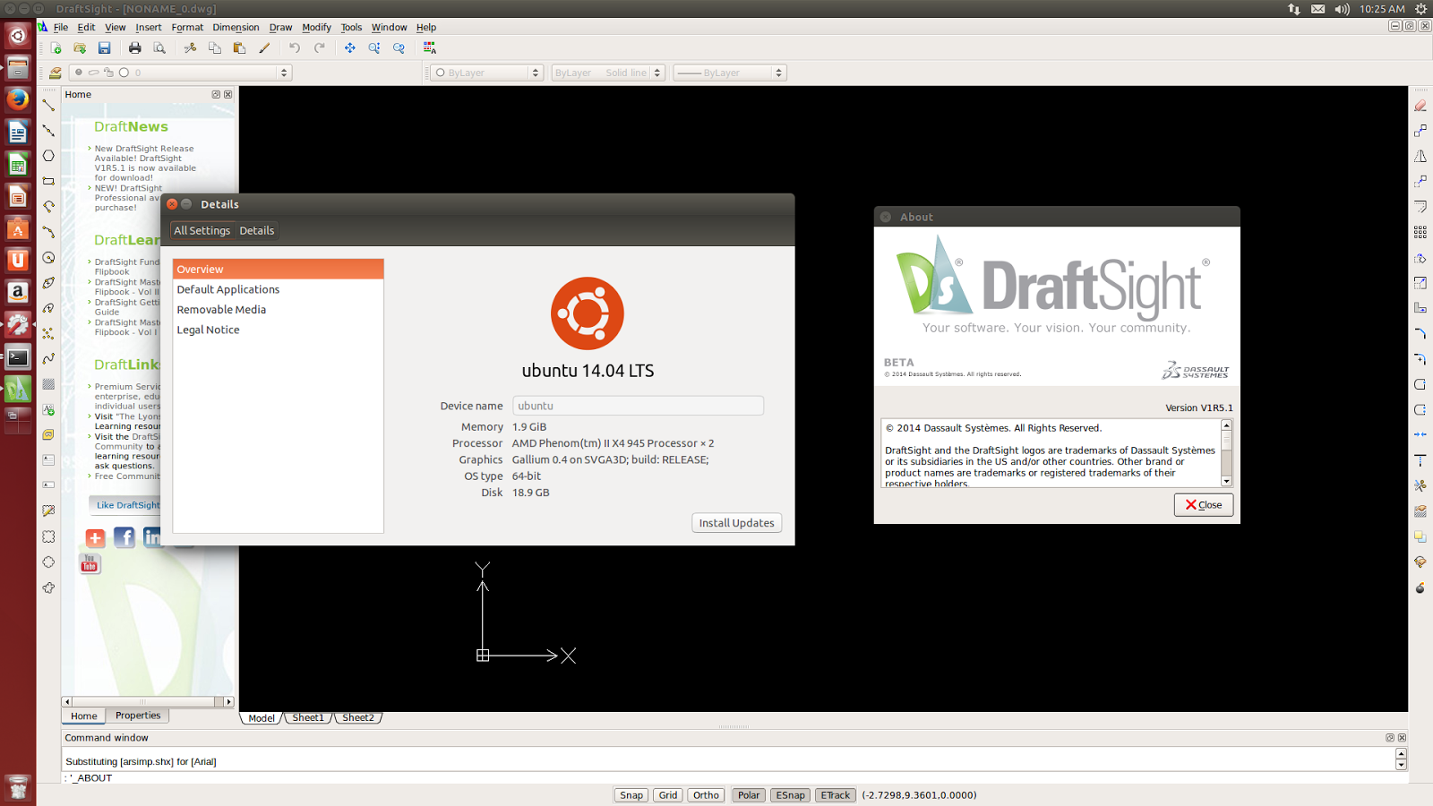Screen dimensions: 1433x806
Task: Click the Layers Manager icon
Action: click(x=56, y=73)
